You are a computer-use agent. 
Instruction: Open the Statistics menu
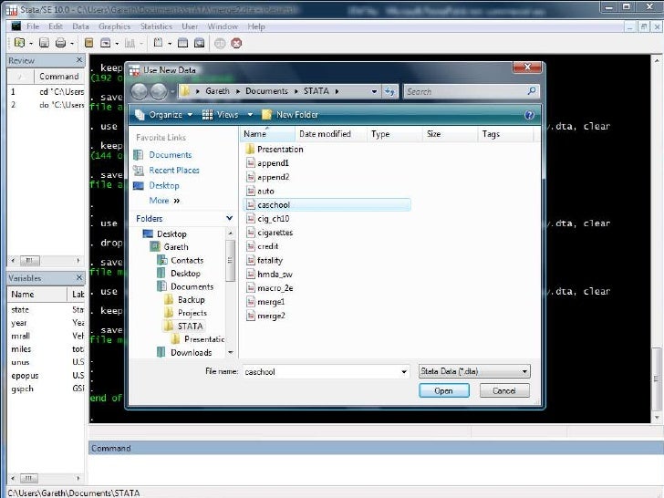tap(156, 26)
